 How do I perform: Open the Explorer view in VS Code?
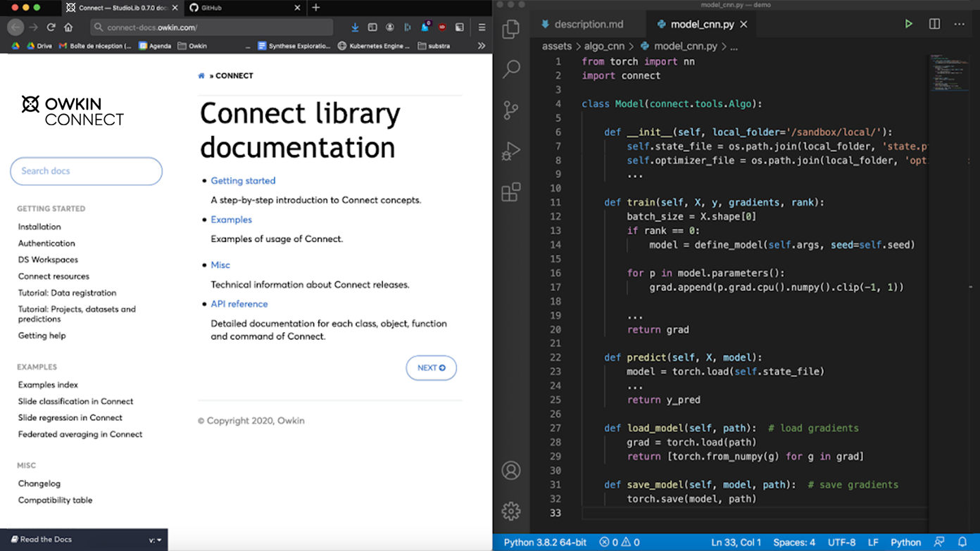[511, 29]
